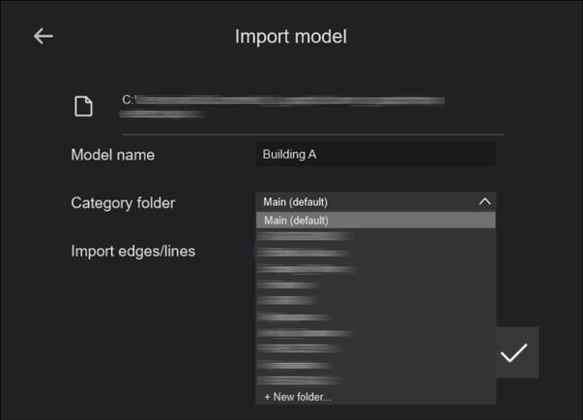The width and height of the screenshot is (583, 420).
Task: Click the document file icon
Action: pyautogui.click(x=84, y=106)
